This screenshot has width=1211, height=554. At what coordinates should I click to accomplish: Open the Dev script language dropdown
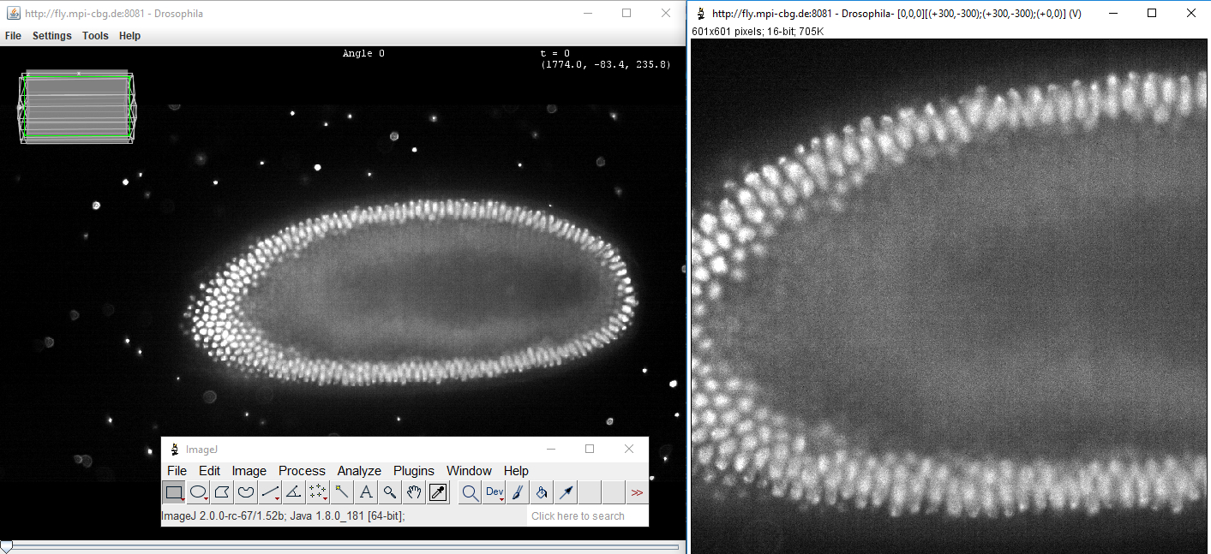[x=501, y=498]
